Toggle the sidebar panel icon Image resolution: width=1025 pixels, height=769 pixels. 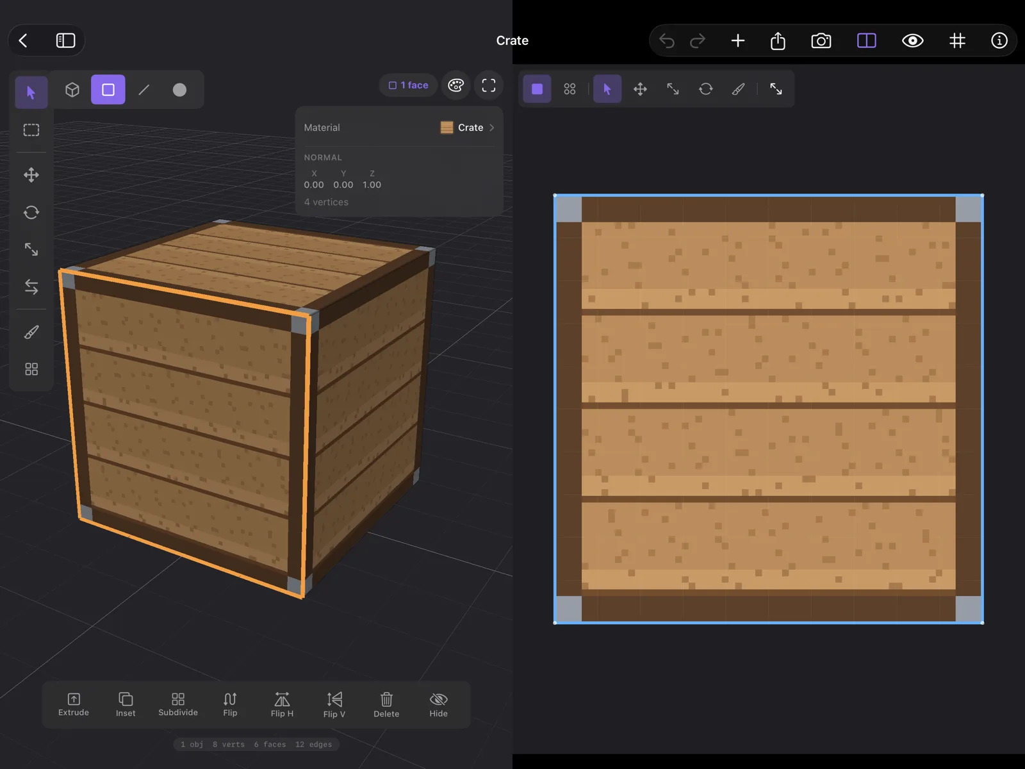tap(65, 40)
